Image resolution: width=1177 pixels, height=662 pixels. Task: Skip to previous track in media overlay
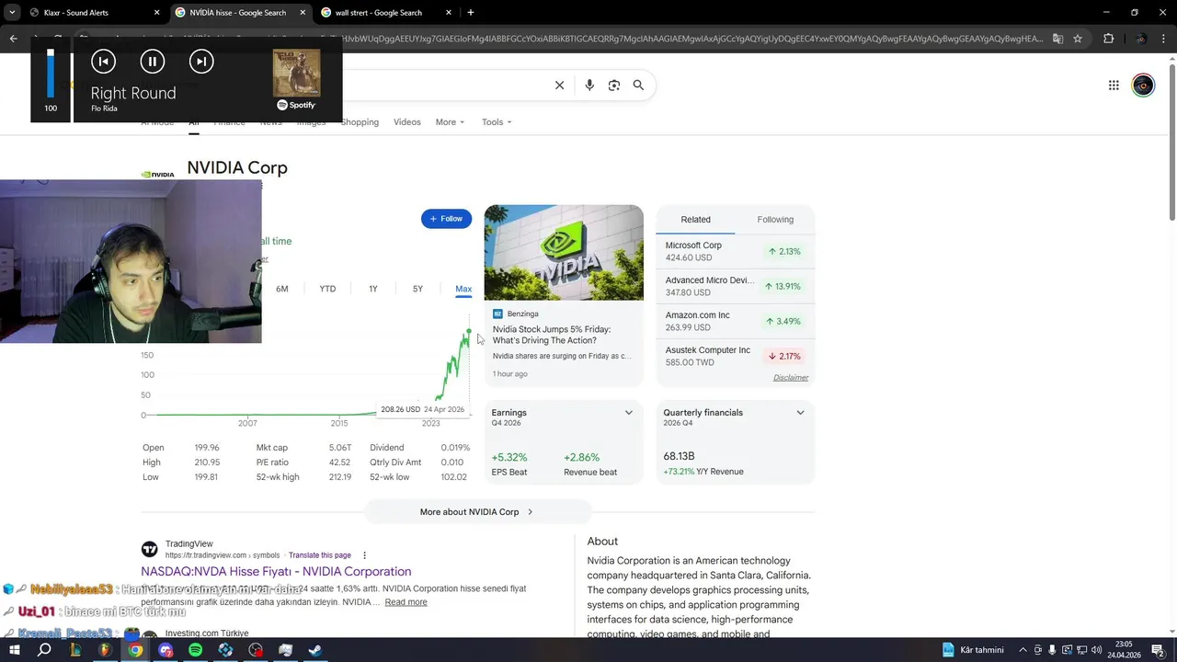(x=103, y=62)
